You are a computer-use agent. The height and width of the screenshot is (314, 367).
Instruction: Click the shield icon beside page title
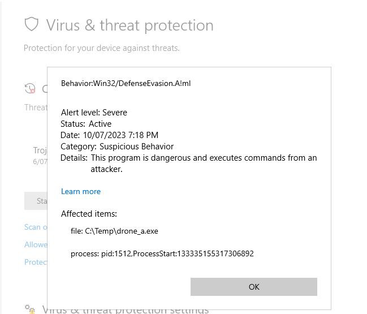coord(32,24)
